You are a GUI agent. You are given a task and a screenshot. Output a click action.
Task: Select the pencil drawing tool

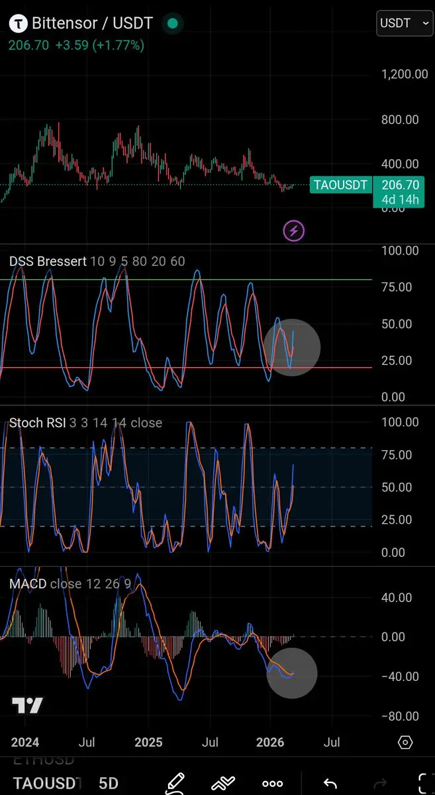(175, 783)
